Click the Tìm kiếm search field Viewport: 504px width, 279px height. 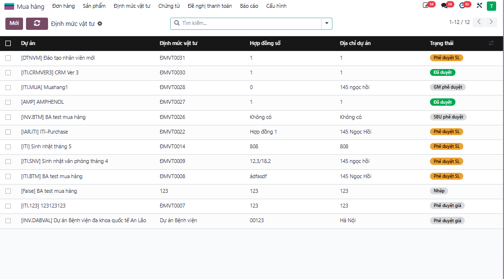click(x=251, y=23)
